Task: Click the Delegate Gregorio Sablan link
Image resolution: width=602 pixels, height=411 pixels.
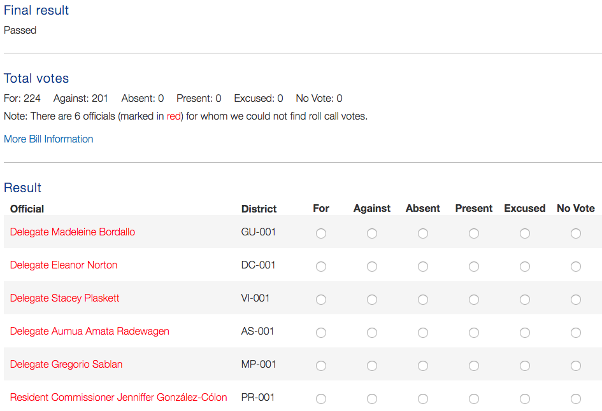Action: point(66,364)
